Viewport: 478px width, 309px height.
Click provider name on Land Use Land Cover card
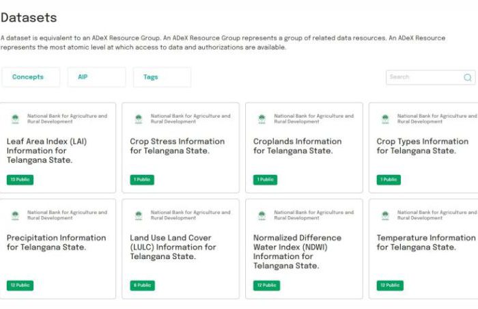click(191, 215)
